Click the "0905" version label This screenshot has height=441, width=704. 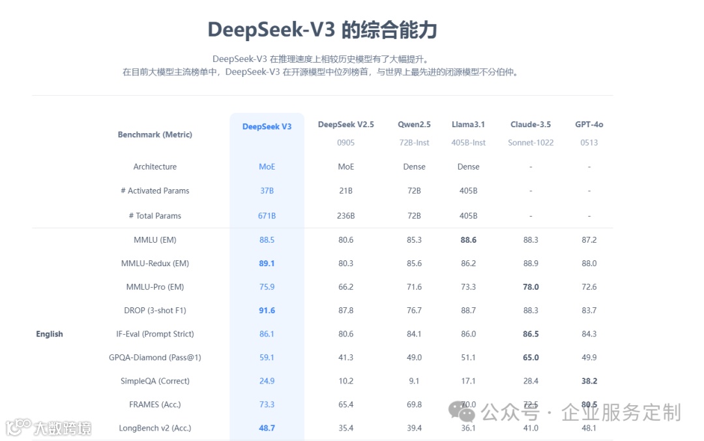tap(345, 142)
